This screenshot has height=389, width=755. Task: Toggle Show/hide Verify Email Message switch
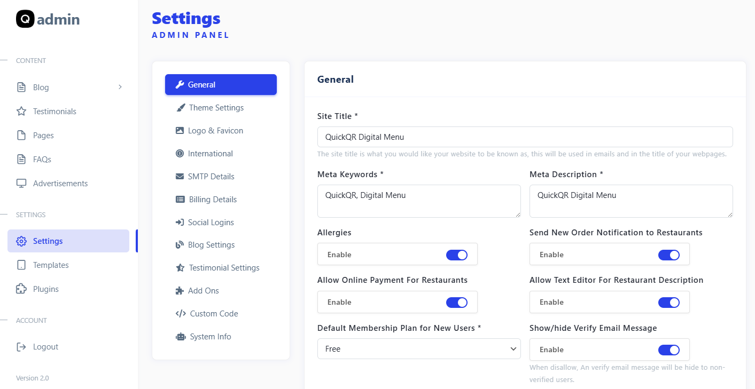coord(668,350)
